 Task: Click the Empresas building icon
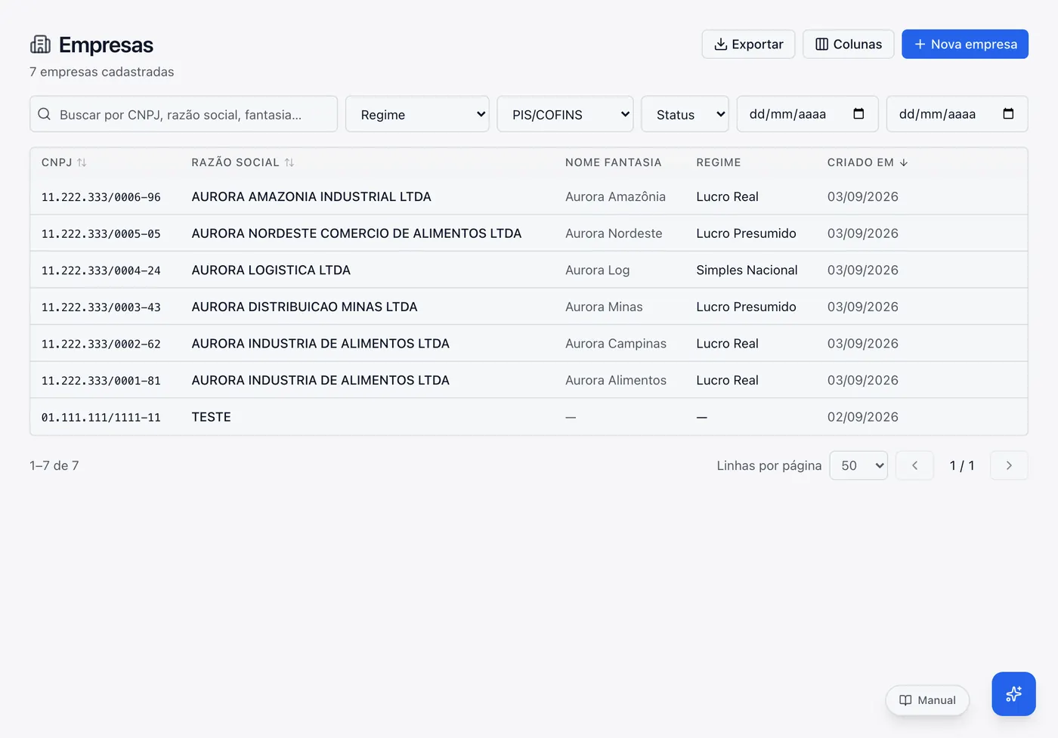[41, 45]
